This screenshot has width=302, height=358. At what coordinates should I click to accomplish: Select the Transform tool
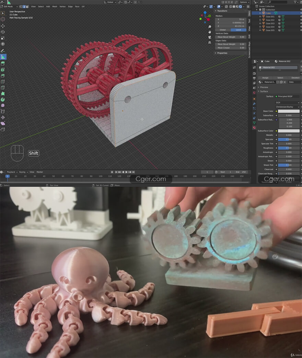click(x=3, y=44)
